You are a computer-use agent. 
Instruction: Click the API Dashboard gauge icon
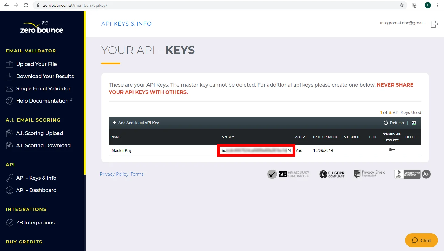pos(10,190)
